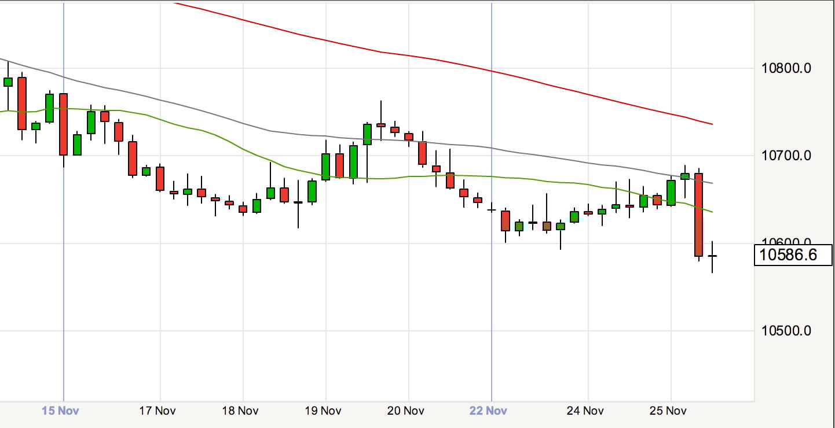Click the 10800.0 price axis label
This screenshot has height=428, width=835.
tap(793, 68)
